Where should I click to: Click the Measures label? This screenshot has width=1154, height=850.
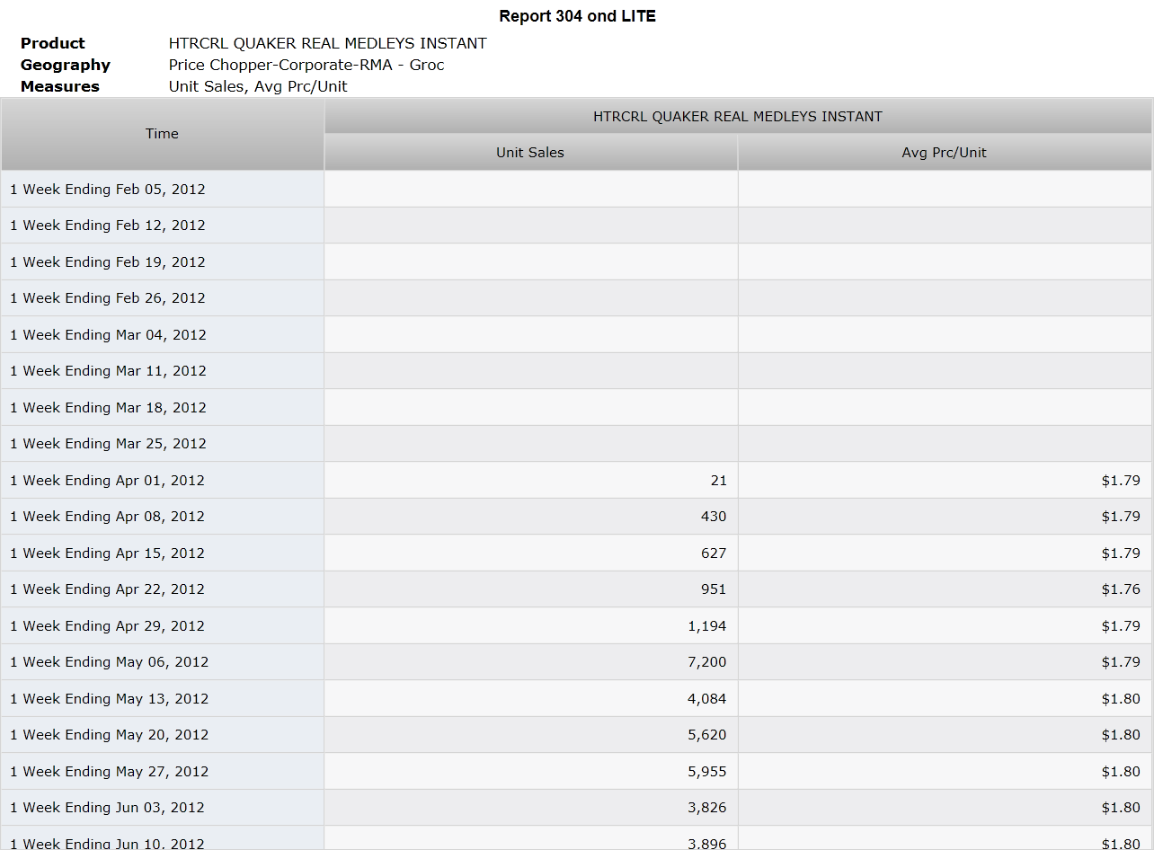pos(60,86)
